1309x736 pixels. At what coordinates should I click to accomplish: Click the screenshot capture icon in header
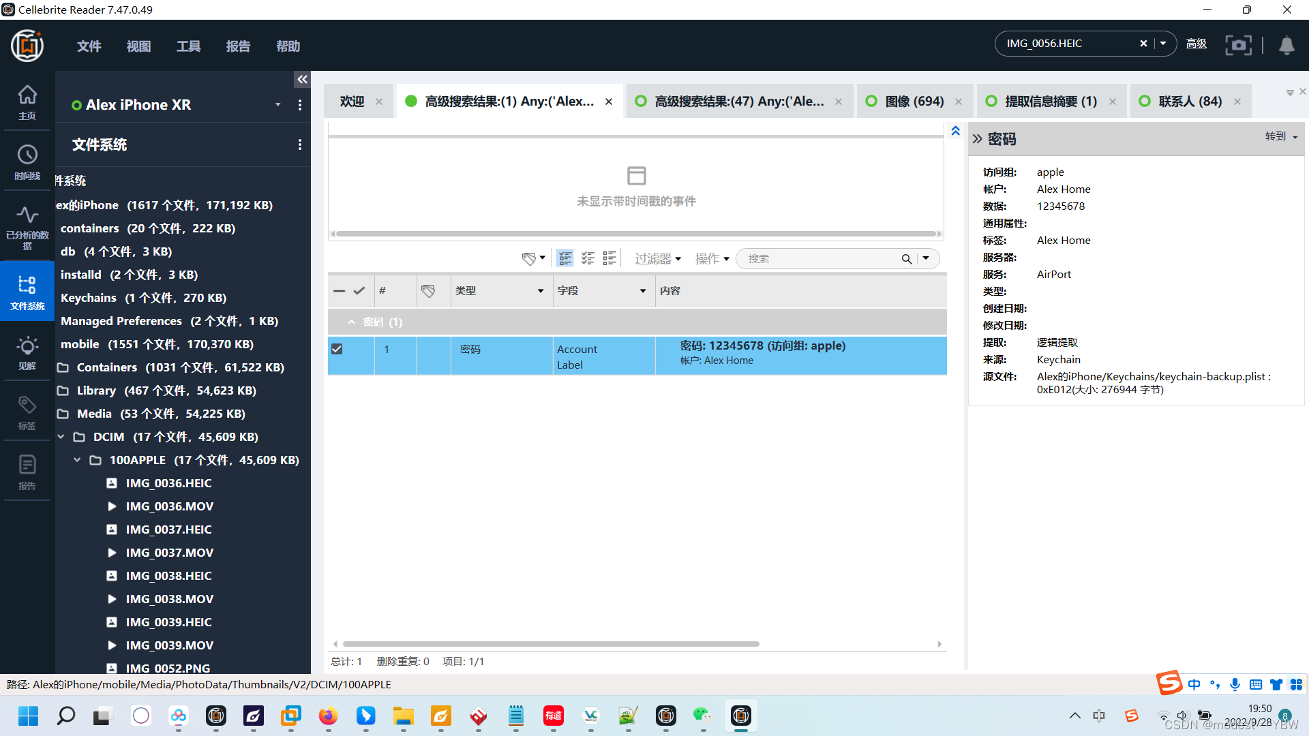[1238, 45]
